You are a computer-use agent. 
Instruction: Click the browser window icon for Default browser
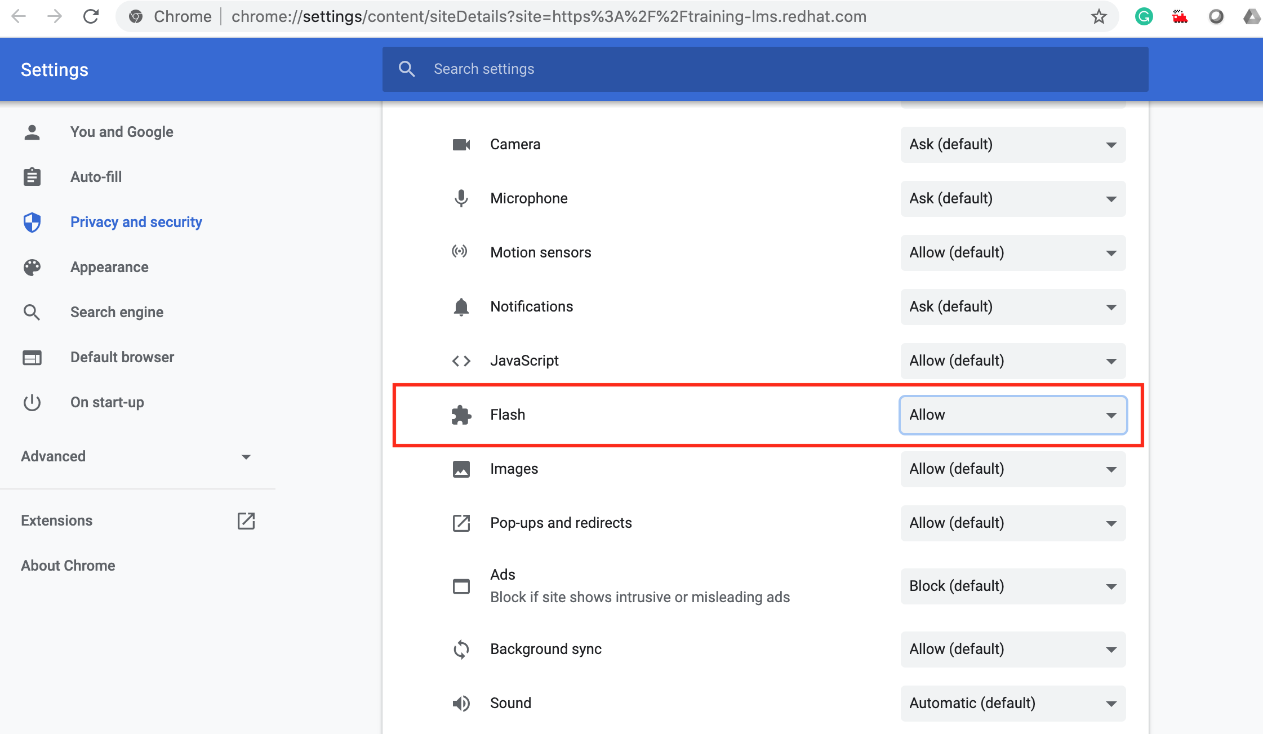tap(32, 357)
